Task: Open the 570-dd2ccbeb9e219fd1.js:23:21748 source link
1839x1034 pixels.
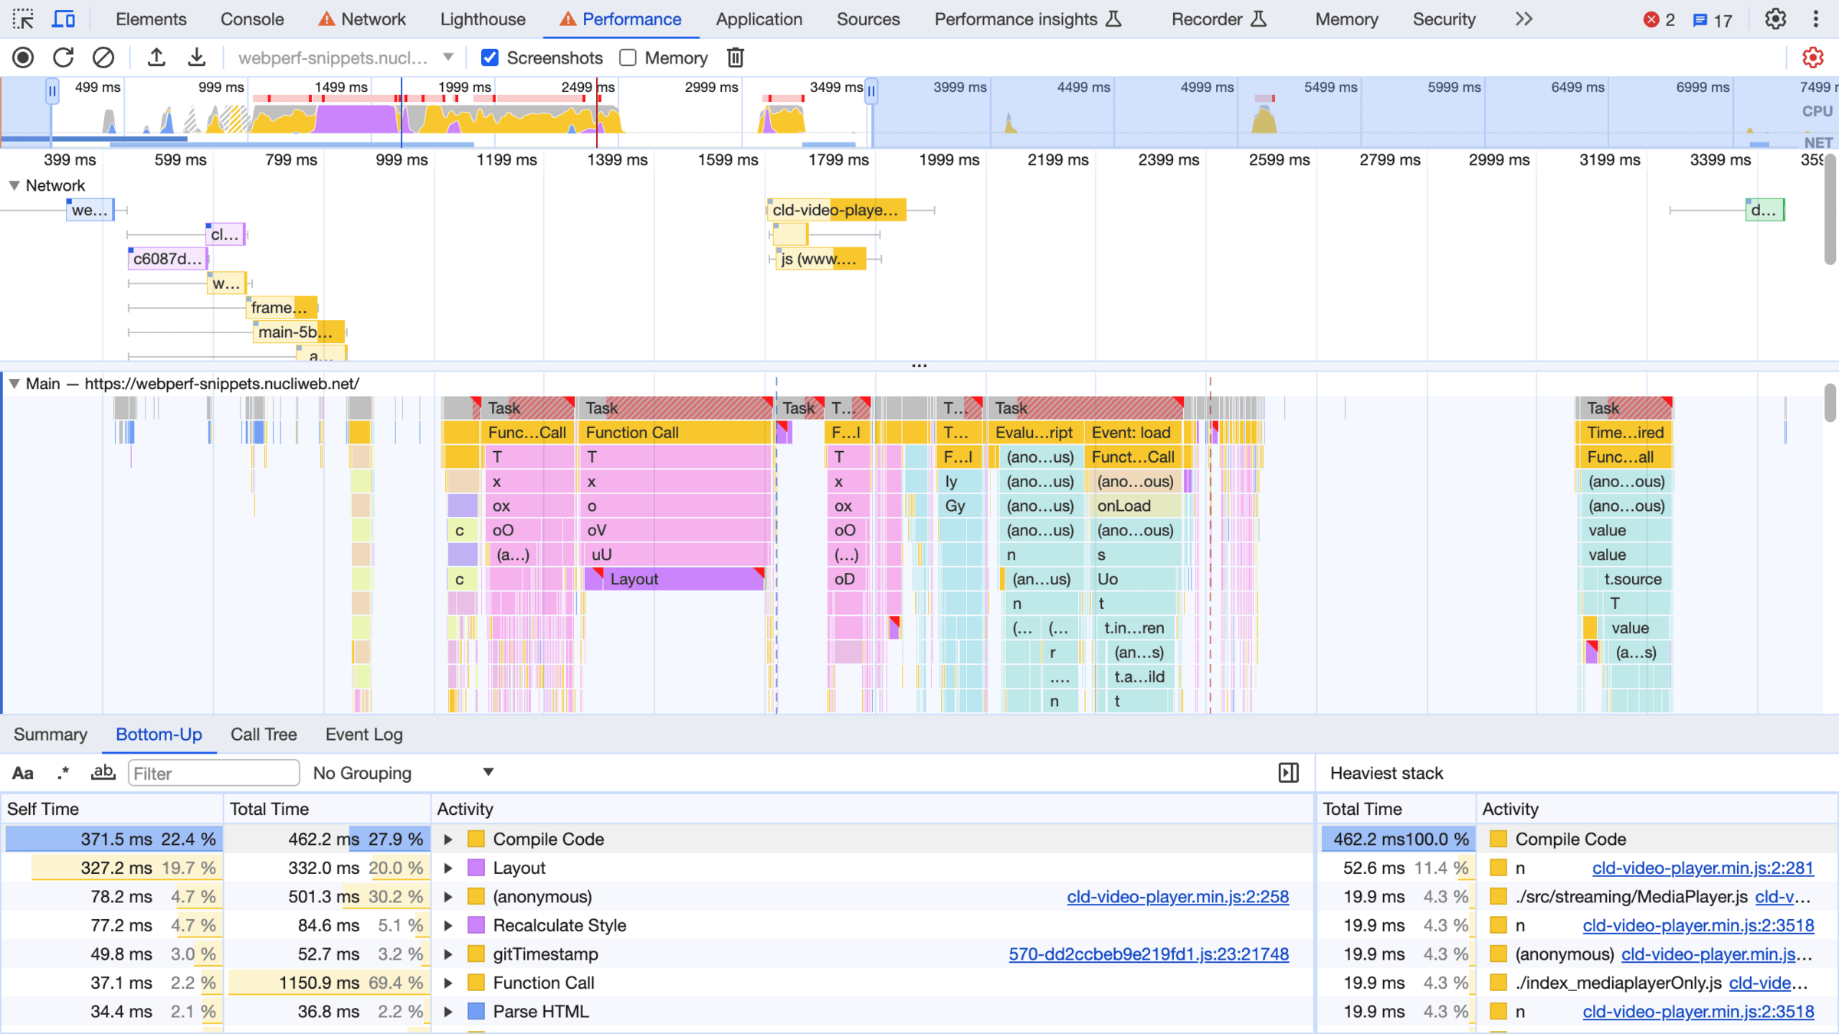Action: (x=1148, y=954)
